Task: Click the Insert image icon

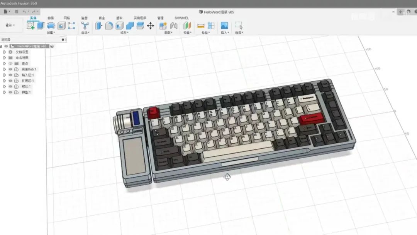Action: [x=224, y=26]
